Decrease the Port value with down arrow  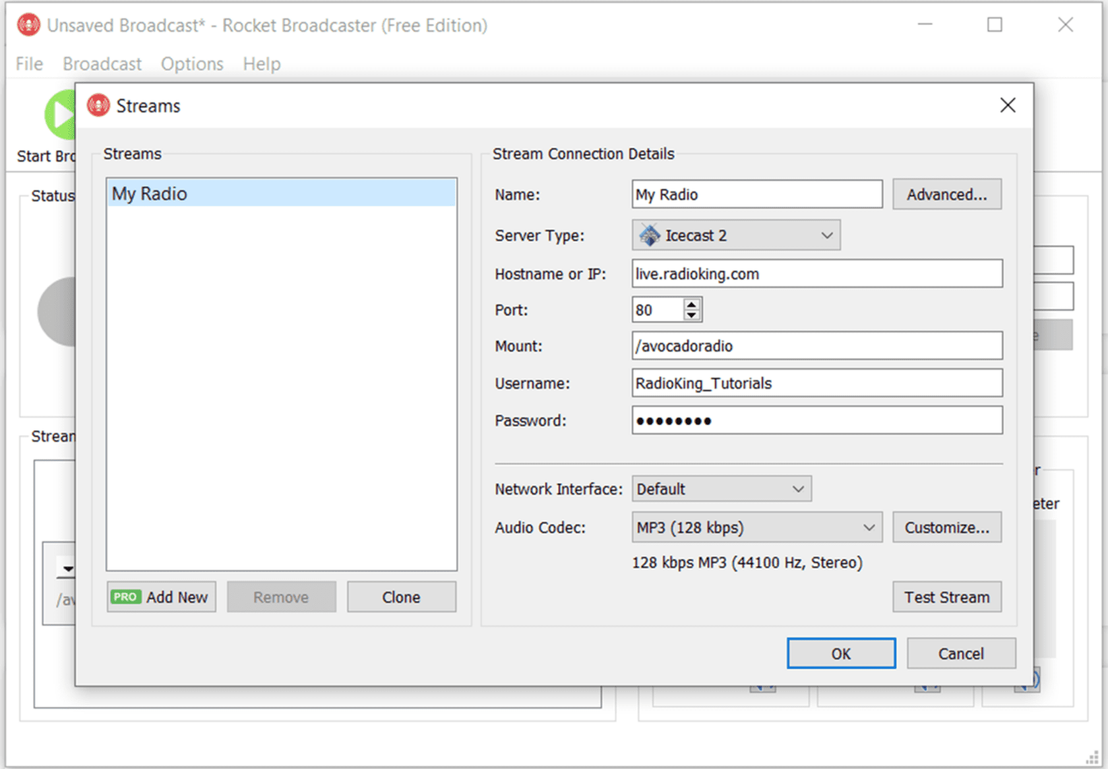coord(691,315)
